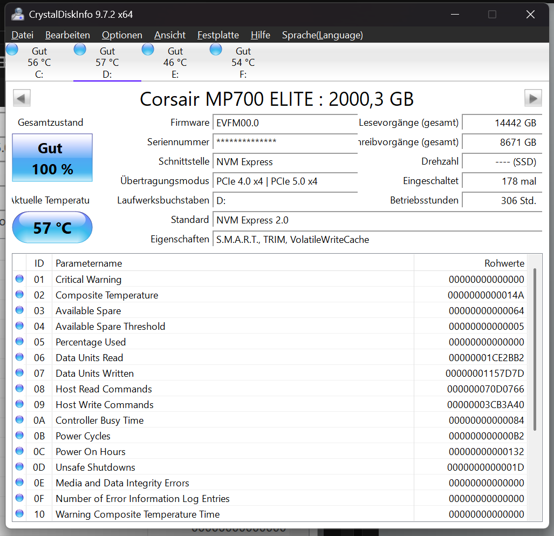Click the Betriebsstunden value 306 Std.
This screenshot has width=554, height=536.
tap(502, 200)
